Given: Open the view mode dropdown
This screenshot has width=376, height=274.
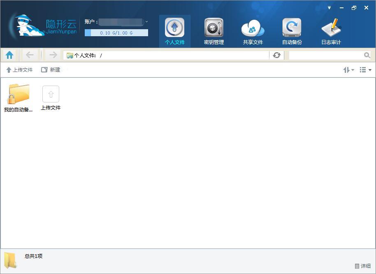Looking at the screenshot, I should tap(366, 70).
